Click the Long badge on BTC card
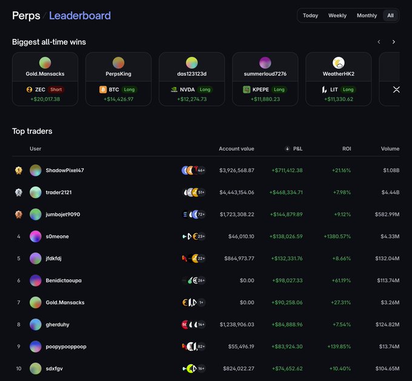This screenshot has width=412, height=381. (129, 90)
